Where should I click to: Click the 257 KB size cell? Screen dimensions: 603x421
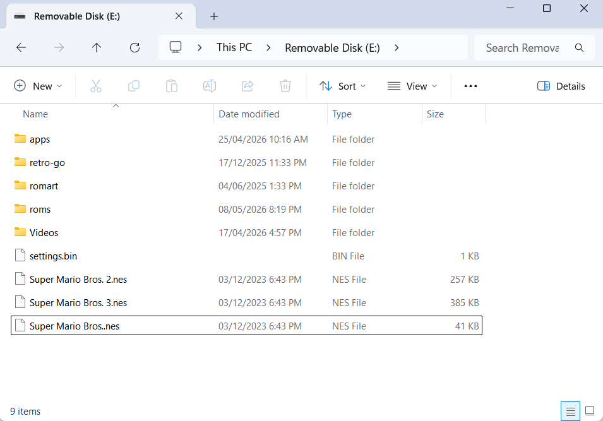[x=465, y=280]
